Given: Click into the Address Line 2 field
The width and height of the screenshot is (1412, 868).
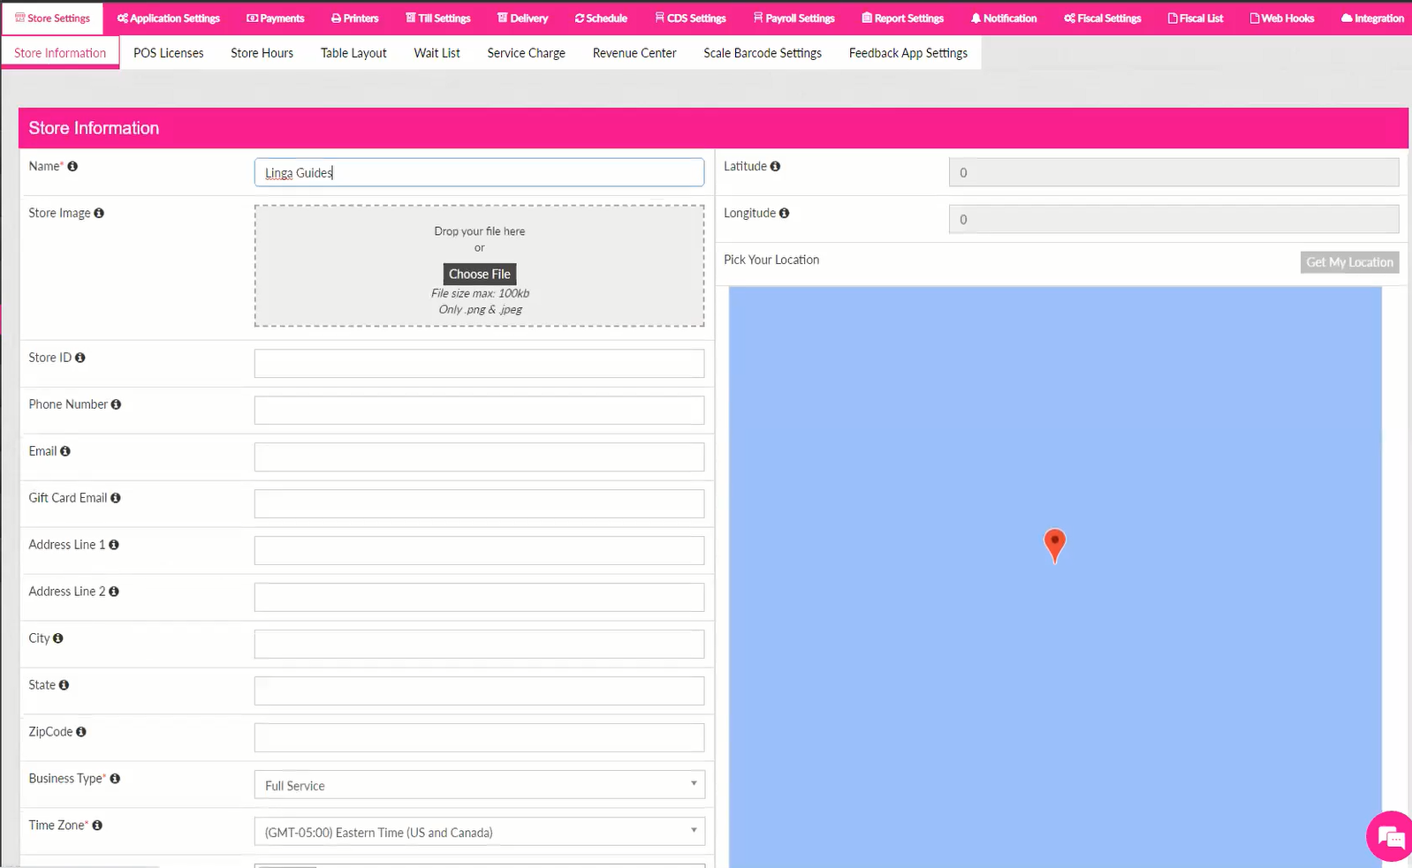Looking at the screenshot, I should click(480, 597).
